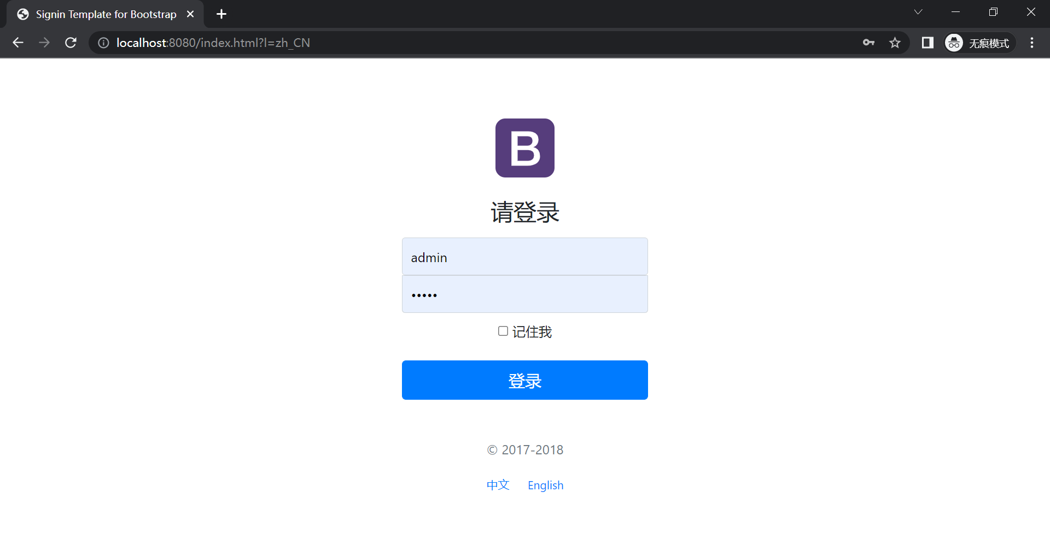Open saved password key icon
The height and width of the screenshot is (557, 1050).
pos(868,43)
